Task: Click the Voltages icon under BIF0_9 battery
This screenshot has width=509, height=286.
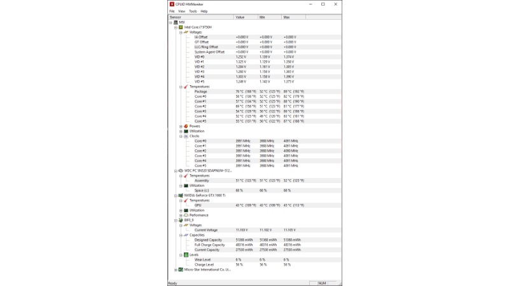Action: coord(186,225)
